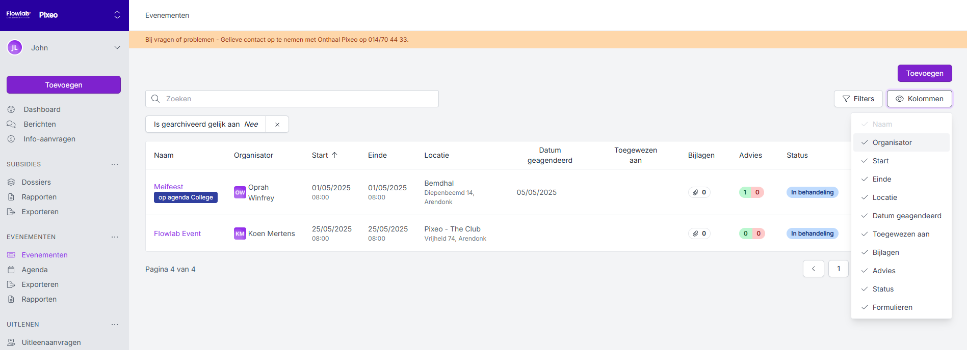Go to previous page arrow
Image resolution: width=967 pixels, height=350 pixels.
[813, 269]
